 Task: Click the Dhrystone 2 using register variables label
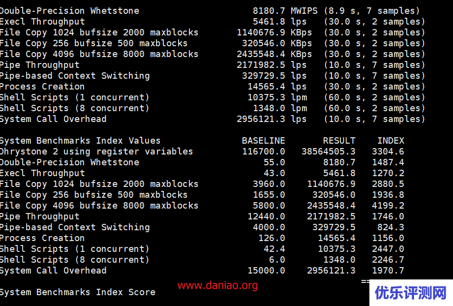[x=96, y=152]
